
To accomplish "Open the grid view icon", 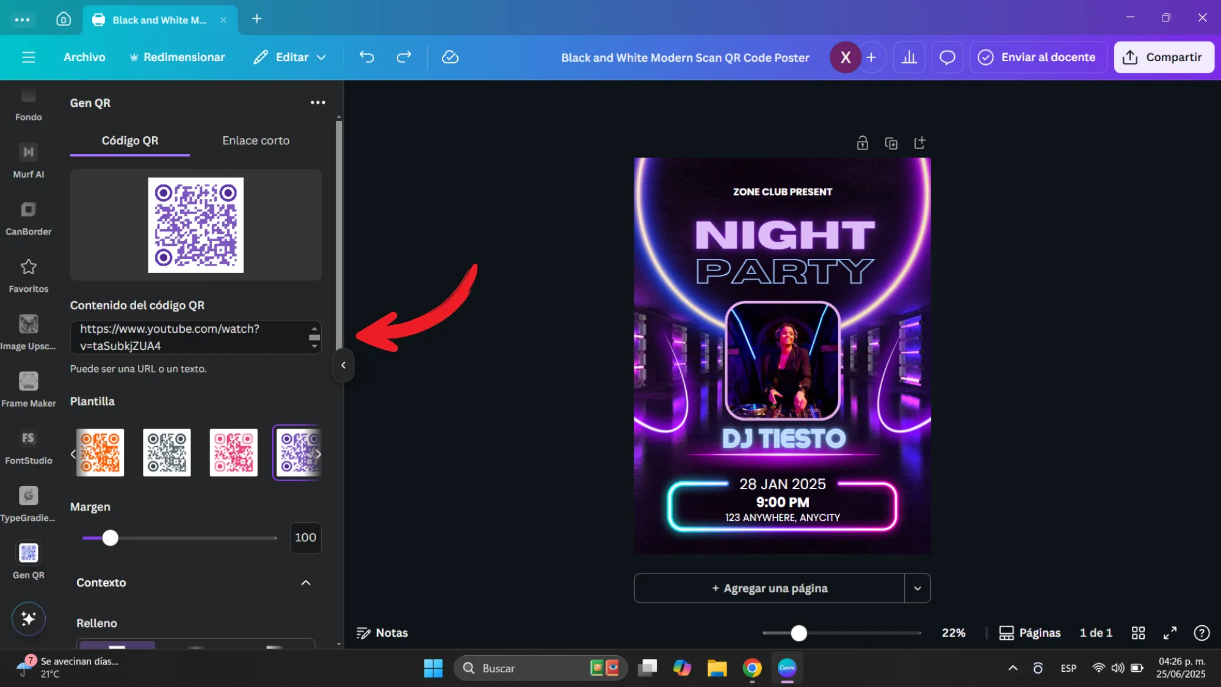I will [x=1138, y=633].
